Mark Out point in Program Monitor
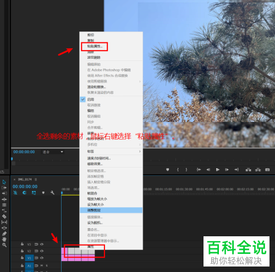Image resolution: width=275 pixels, height=272 pixels. (186, 170)
